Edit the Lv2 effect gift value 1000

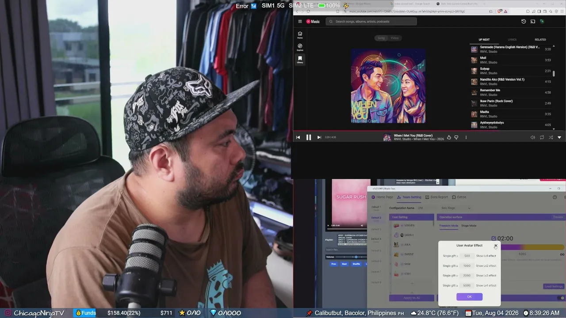(467, 266)
